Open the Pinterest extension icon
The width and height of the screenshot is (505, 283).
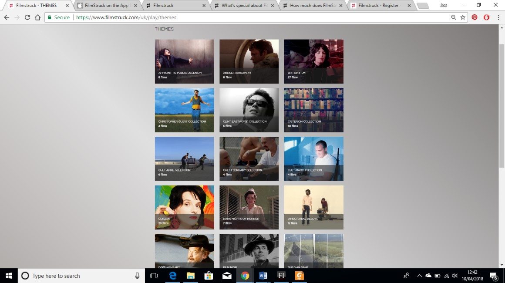click(x=475, y=17)
